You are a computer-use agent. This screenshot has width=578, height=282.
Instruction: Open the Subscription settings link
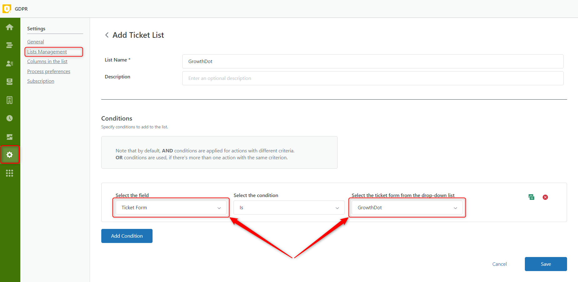[41, 81]
